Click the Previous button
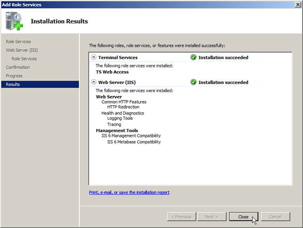The image size is (303, 228). [181, 217]
